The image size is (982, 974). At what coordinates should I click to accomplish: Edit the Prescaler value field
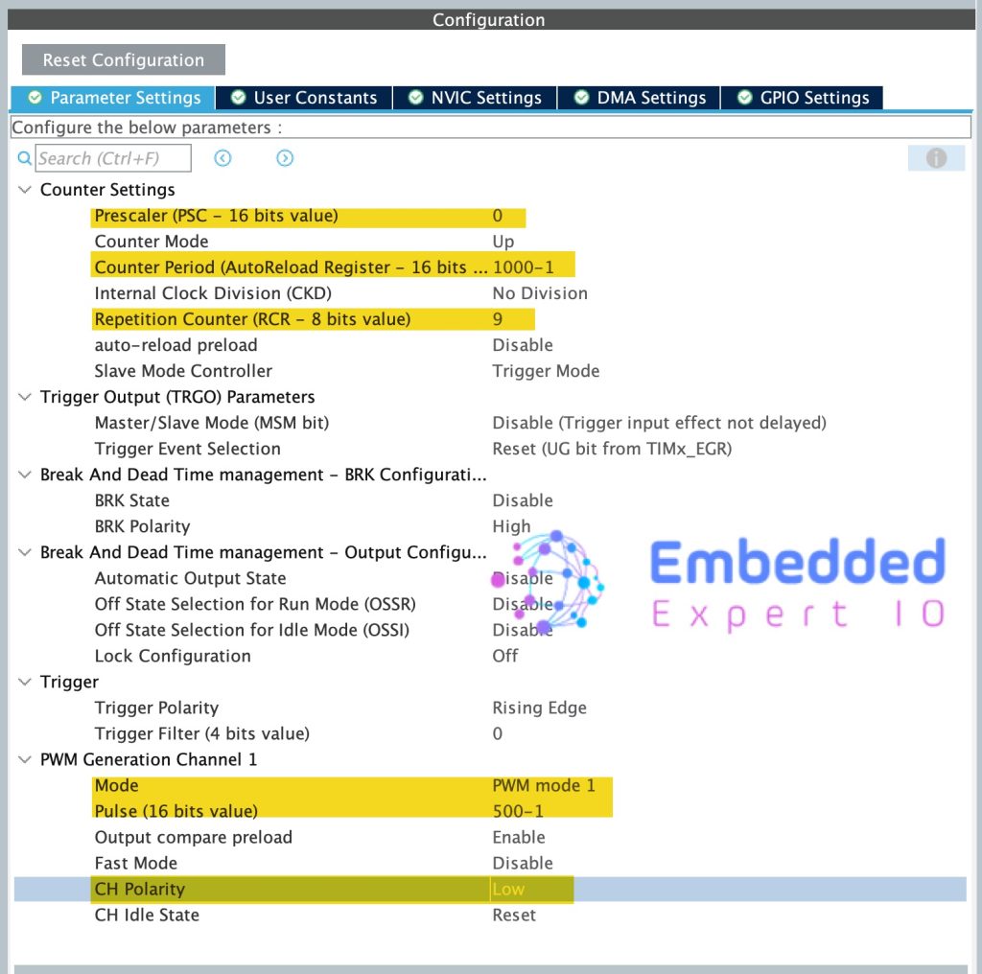click(498, 216)
